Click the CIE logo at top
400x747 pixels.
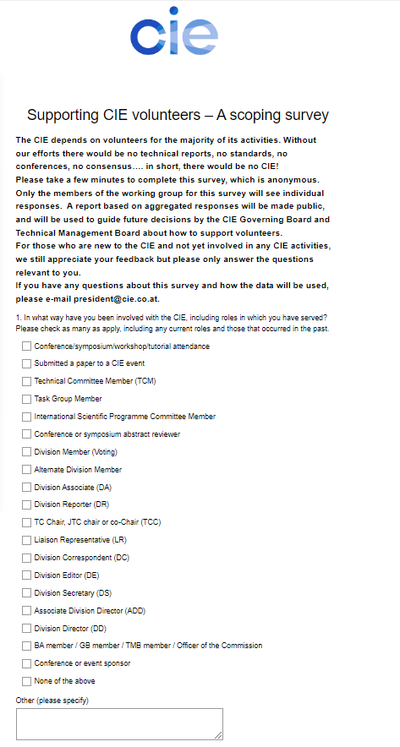tap(174, 31)
